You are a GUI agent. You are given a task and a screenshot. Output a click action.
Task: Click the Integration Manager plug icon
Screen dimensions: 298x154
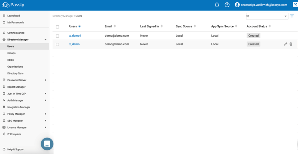click(x=4, y=107)
